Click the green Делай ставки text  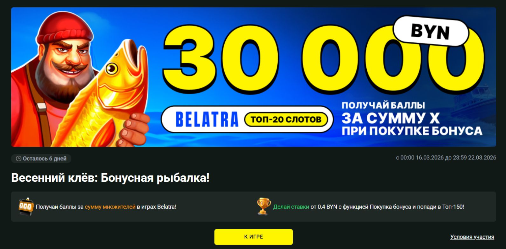pyautogui.click(x=291, y=207)
